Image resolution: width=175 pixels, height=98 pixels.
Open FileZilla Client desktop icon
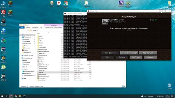[3, 13]
